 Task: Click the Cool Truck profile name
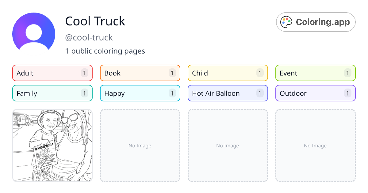tap(95, 21)
